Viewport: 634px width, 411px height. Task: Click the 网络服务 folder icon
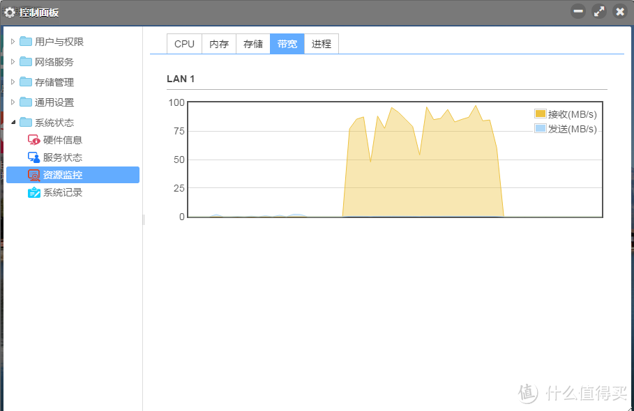click(x=26, y=61)
